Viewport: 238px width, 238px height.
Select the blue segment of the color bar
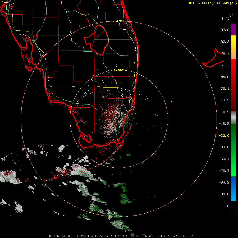[x=234, y=189]
